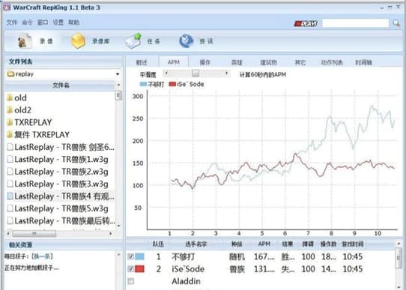The image size is (406, 290).
Task: Click the search magnifier icon
Action: [x=396, y=23]
